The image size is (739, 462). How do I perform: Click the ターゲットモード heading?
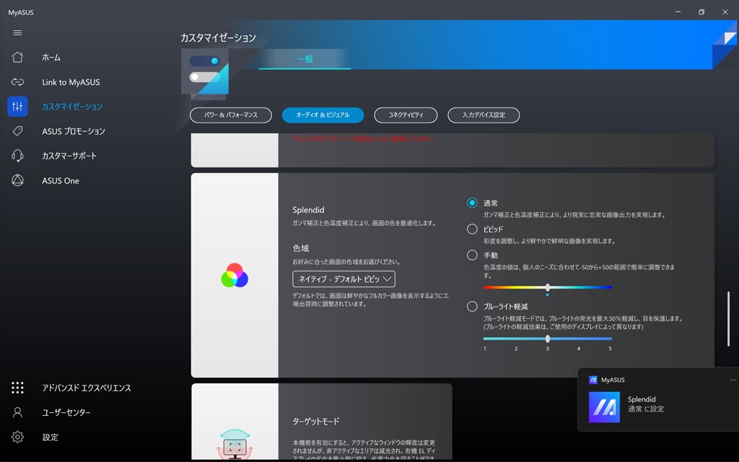pos(316,421)
